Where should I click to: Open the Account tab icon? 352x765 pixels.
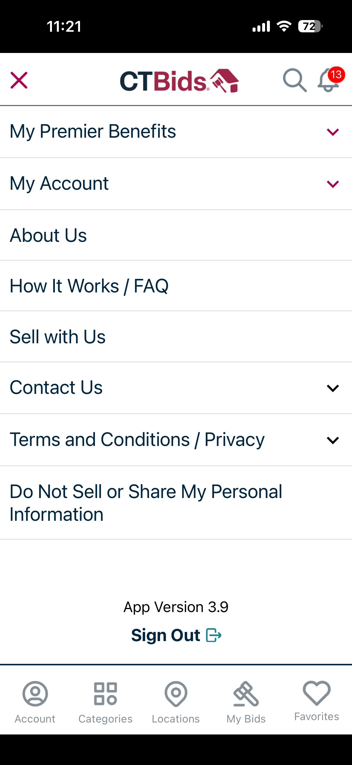point(35,694)
